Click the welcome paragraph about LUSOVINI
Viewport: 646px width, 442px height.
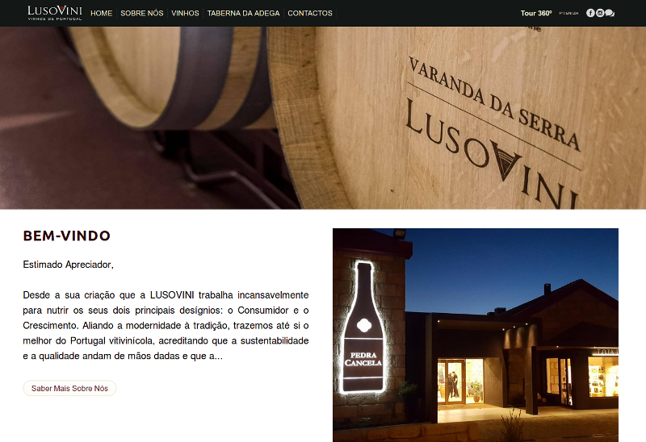(166, 326)
